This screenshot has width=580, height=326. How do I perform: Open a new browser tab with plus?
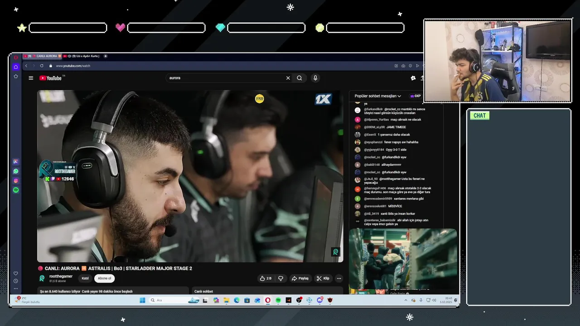[x=106, y=56]
